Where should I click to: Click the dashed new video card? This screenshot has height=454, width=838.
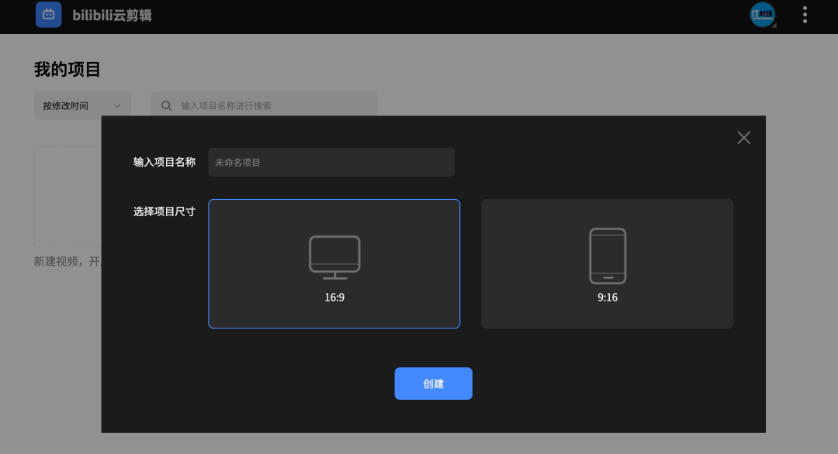[68, 194]
